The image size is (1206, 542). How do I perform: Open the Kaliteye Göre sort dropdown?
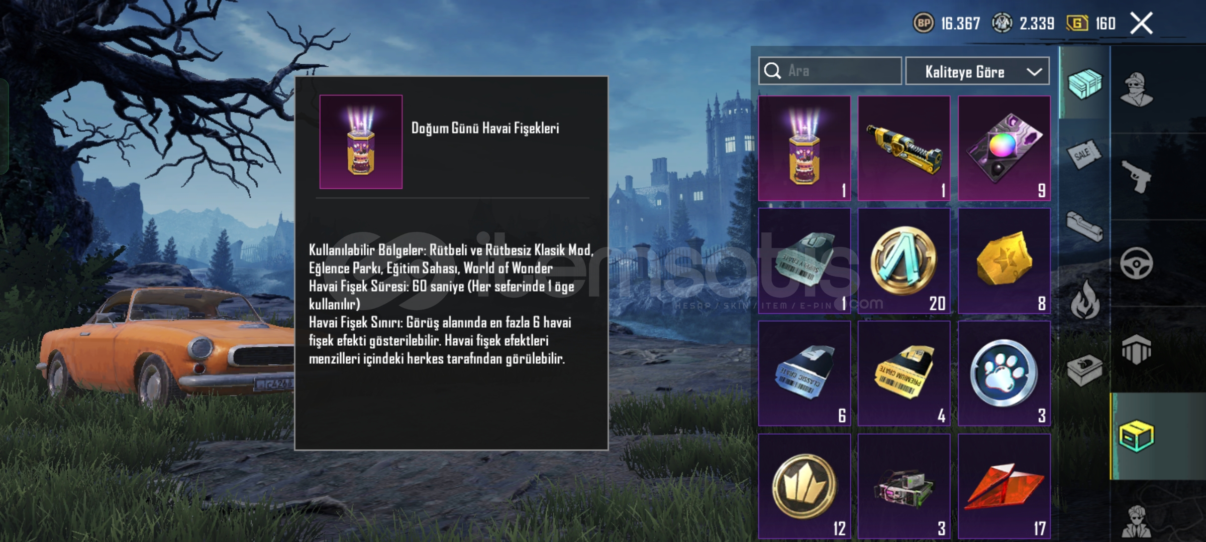click(x=977, y=71)
